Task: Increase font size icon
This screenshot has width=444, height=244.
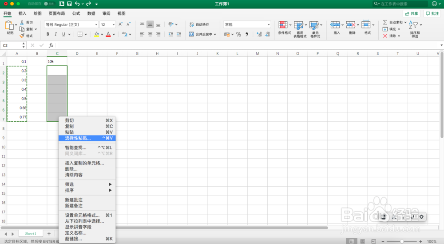Action: tap(121, 24)
